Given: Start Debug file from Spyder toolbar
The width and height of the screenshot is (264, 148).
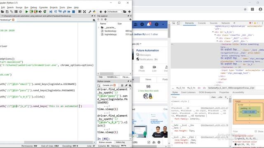Looking at the screenshot, I should click(x=51, y=12).
